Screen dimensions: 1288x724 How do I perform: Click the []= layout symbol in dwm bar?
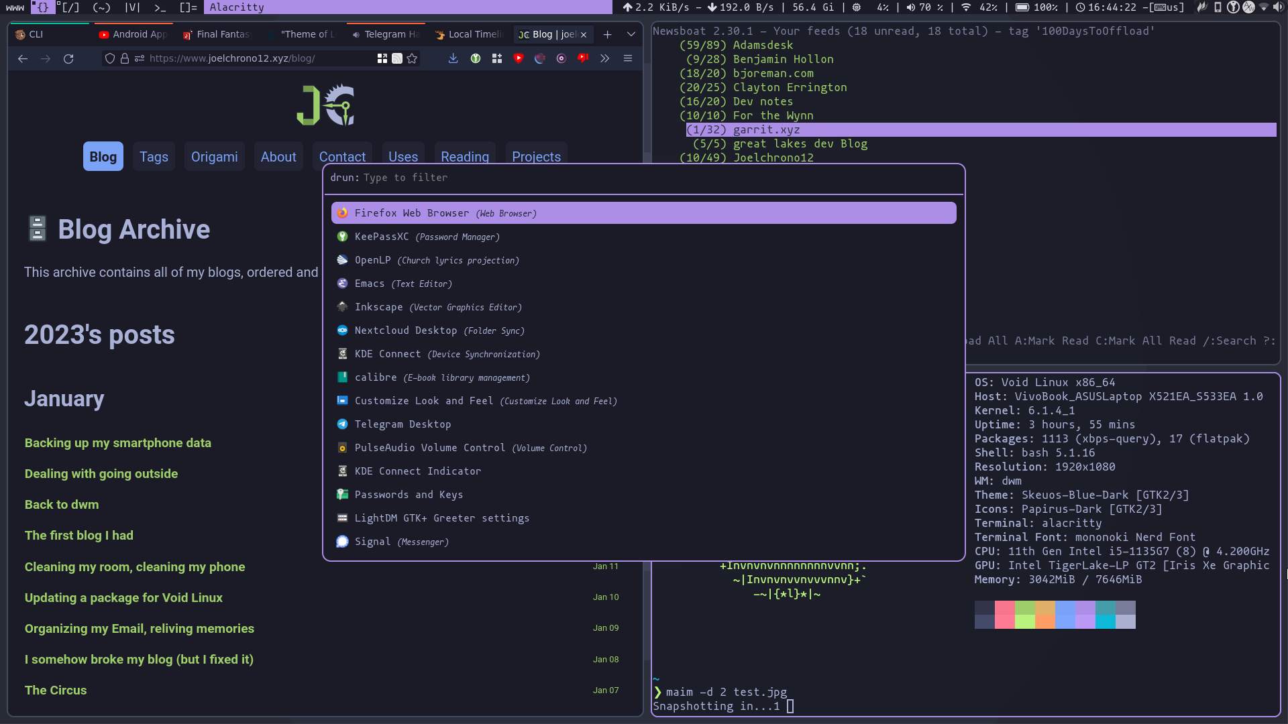[189, 7]
